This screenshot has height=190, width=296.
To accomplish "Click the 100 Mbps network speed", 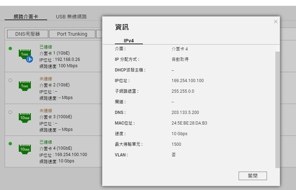I will pos(68,66).
